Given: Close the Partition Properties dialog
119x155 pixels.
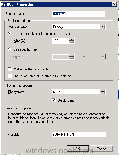Looking at the screenshot, I should [114, 4].
